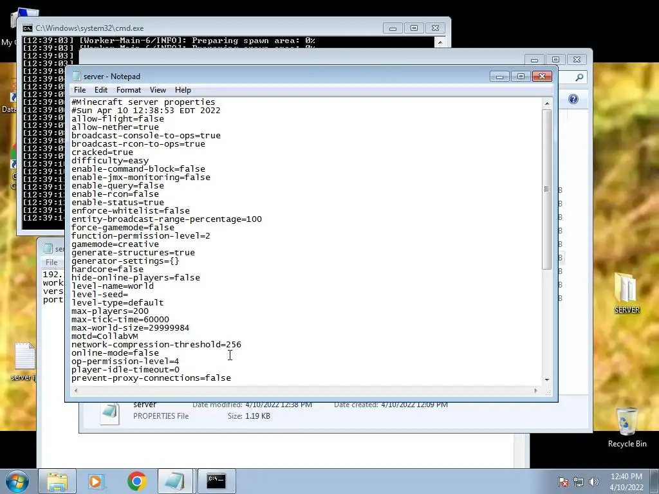Click the line 'online-mode=false'
659x494 pixels.
(x=115, y=353)
